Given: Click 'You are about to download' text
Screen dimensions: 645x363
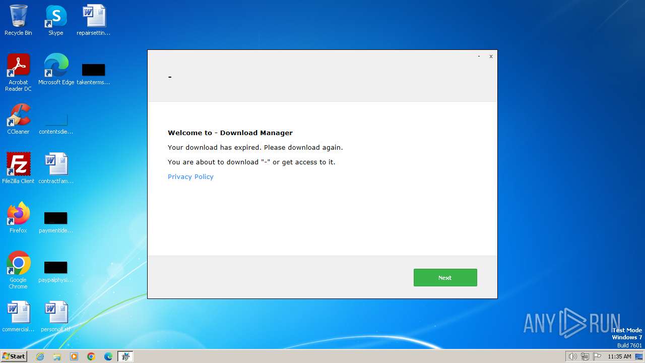Looking at the screenshot, I should coord(251,162).
